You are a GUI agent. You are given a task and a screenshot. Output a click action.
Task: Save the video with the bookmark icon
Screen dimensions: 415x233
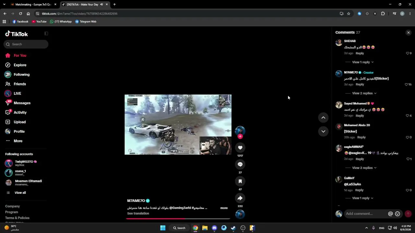(x=240, y=181)
